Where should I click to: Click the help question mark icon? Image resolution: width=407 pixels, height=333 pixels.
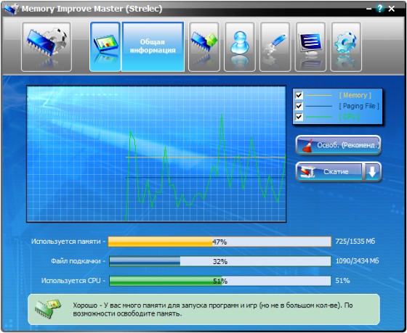pyautogui.click(x=380, y=9)
